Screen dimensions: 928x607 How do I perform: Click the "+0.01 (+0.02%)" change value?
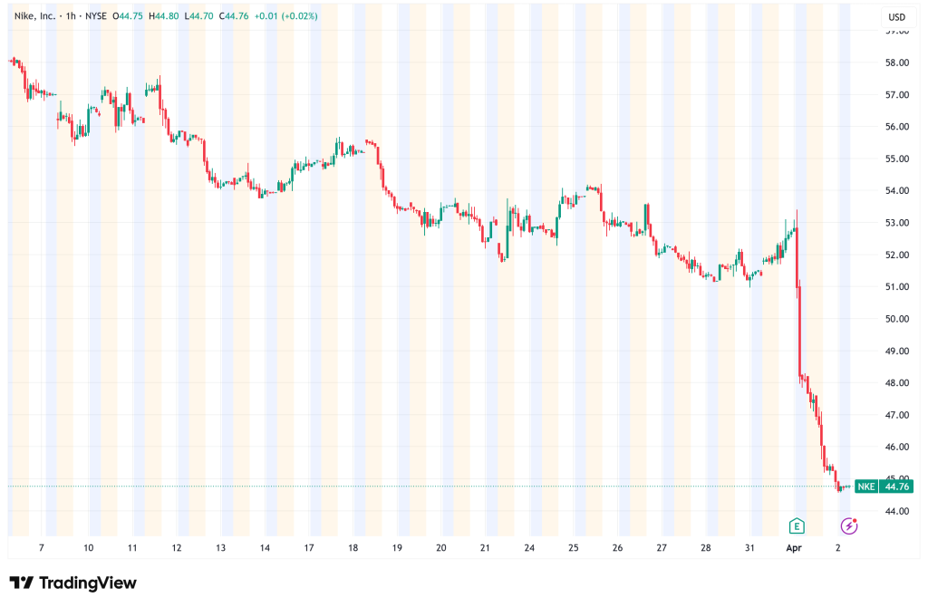285,14
